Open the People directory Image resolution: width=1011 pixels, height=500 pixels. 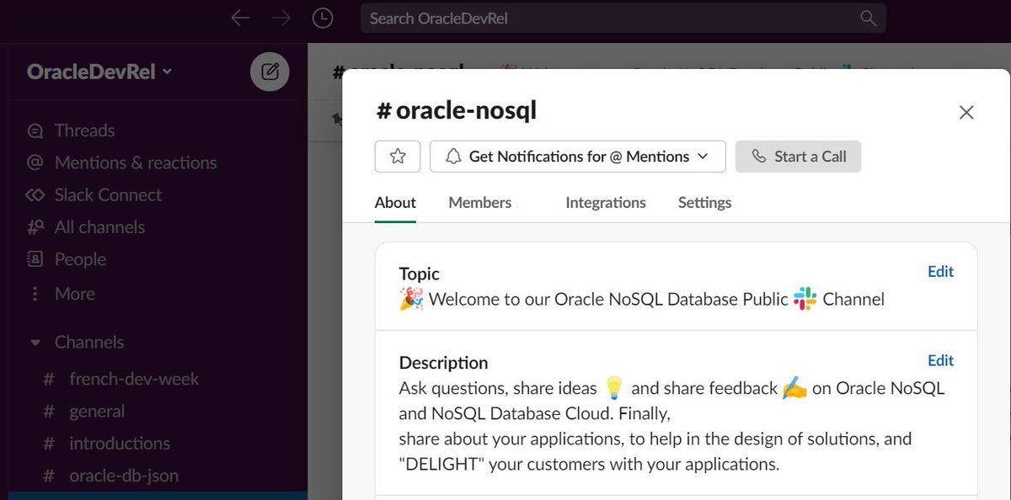(80, 259)
